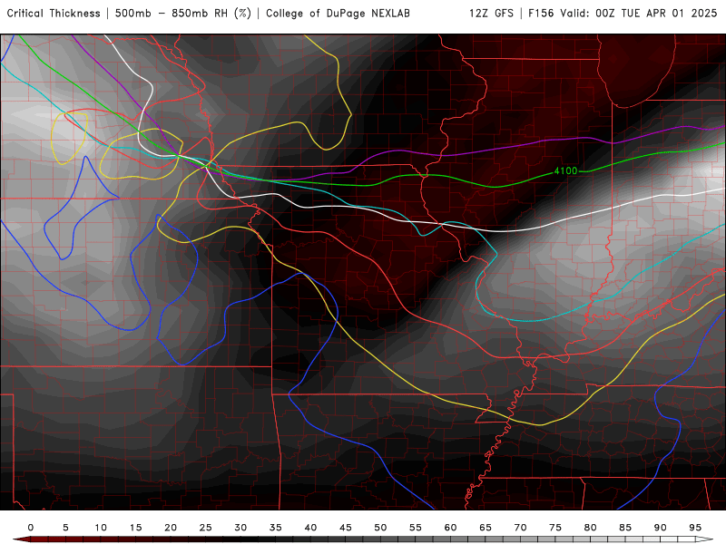The image size is (726, 544).
Task: Click the "20" colorbar tick label
Action: click(171, 528)
